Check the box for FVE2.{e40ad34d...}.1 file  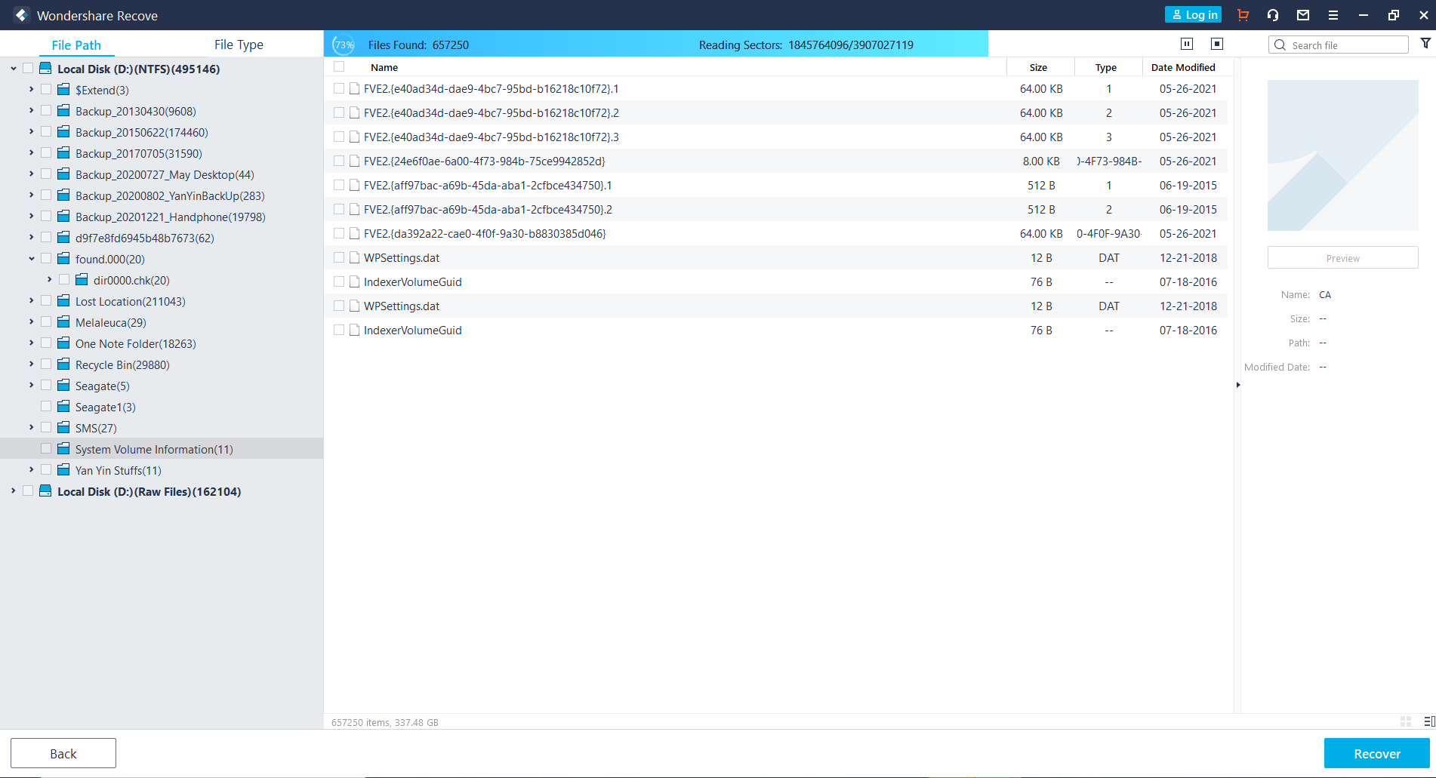(x=339, y=88)
